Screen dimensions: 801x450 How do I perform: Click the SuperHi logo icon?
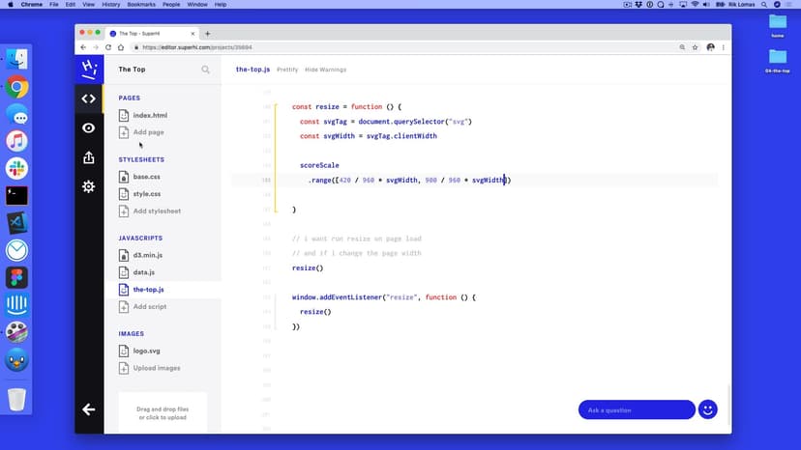click(x=88, y=69)
